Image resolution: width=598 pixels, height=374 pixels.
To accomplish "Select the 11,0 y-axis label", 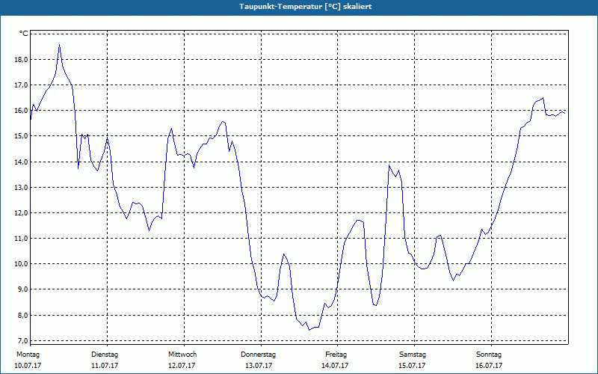I will [x=22, y=239].
